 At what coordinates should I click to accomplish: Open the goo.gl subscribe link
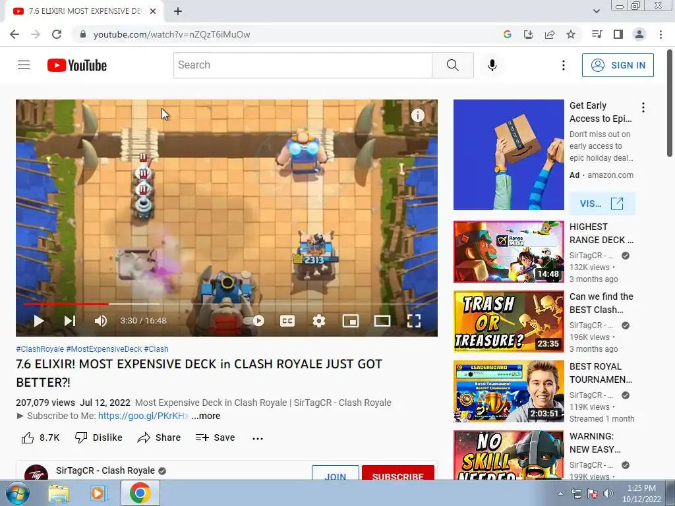coord(143,416)
